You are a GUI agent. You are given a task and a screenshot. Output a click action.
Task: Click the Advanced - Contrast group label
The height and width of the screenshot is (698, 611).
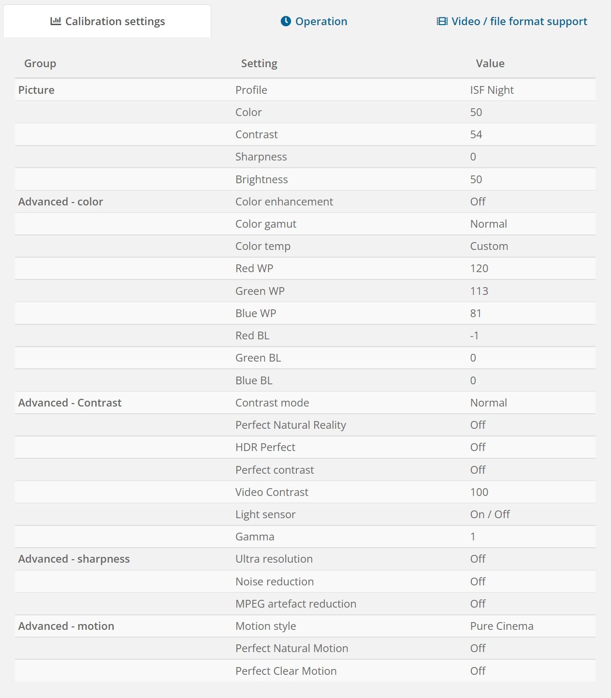coord(70,403)
